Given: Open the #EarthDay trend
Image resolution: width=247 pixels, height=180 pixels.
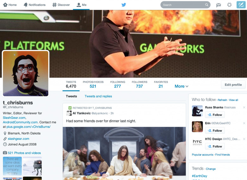Looking at the screenshot, I should click(199, 176).
